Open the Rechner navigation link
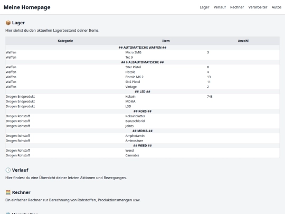The height and width of the screenshot is (214, 285). pyautogui.click(x=237, y=7)
